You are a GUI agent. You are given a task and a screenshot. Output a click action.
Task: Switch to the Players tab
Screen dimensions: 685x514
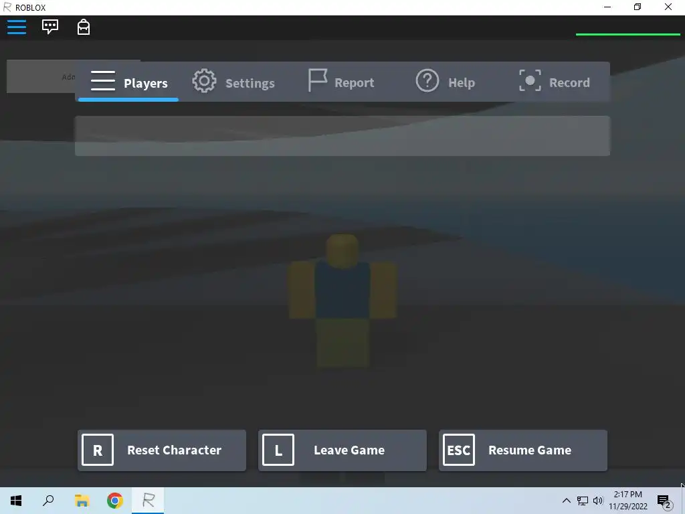[128, 82]
